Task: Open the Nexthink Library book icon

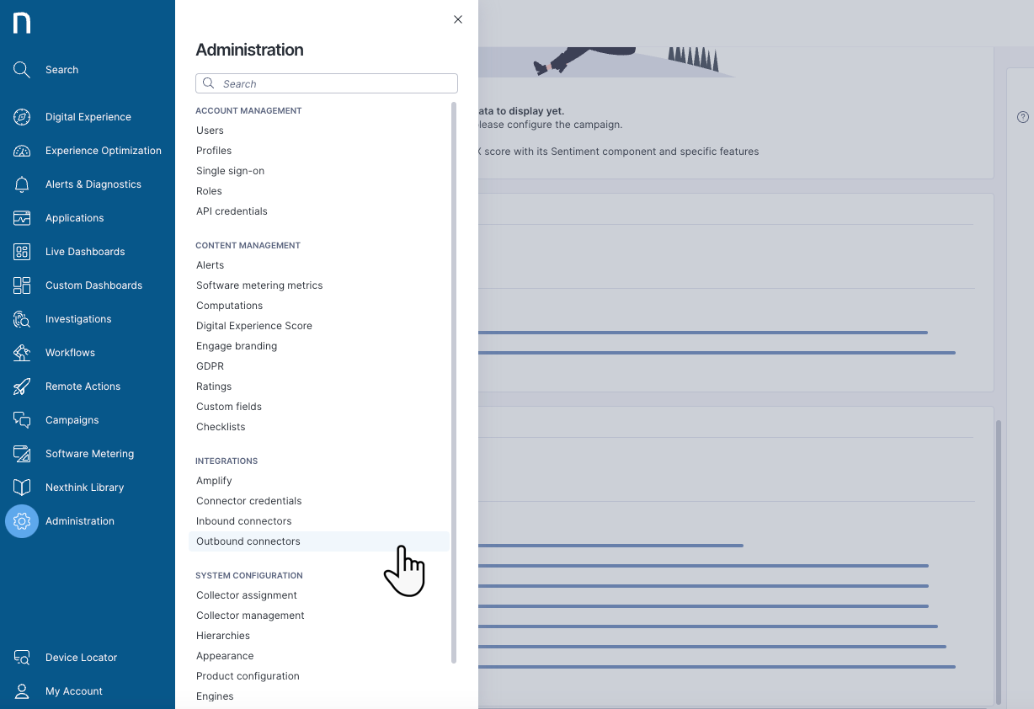Action: pyautogui.click(x=22, y=488)
